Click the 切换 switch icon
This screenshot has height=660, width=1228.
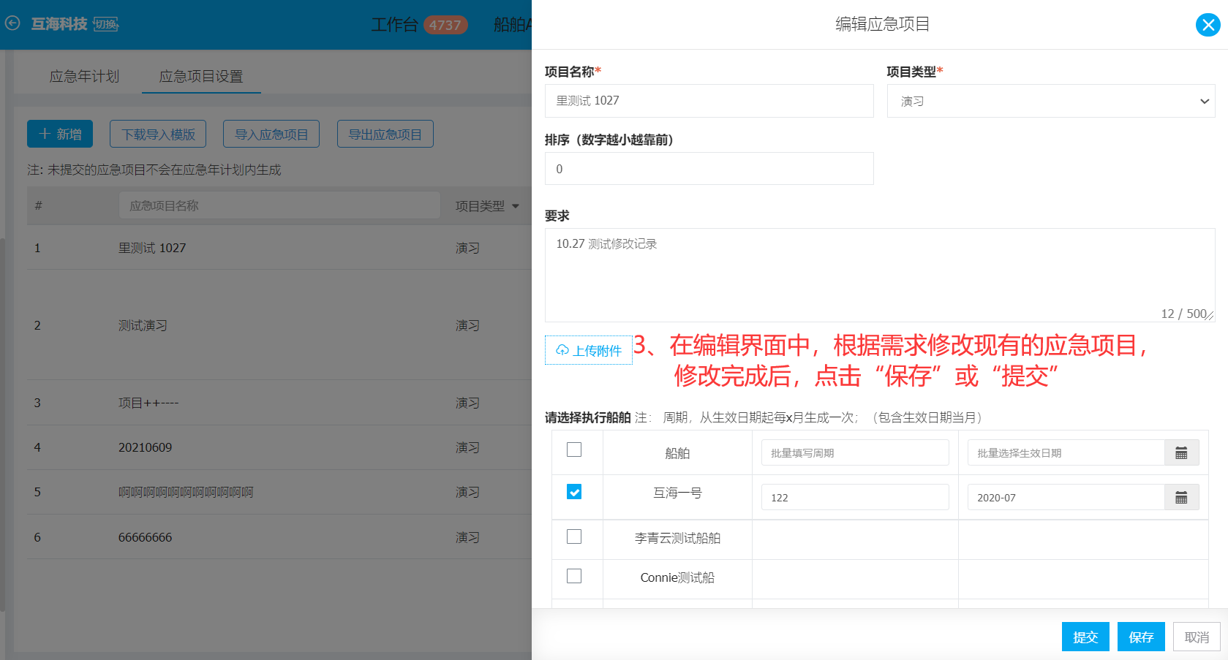pos(106,24)
